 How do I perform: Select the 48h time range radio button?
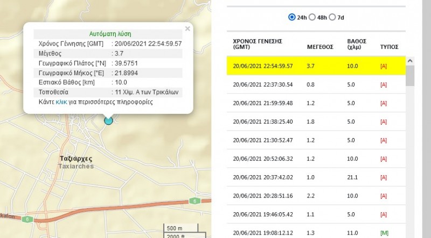pos(312,17)
